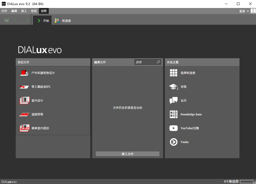
Task: Open the YouTube/优酷 play icon
Action: [173, 128]
